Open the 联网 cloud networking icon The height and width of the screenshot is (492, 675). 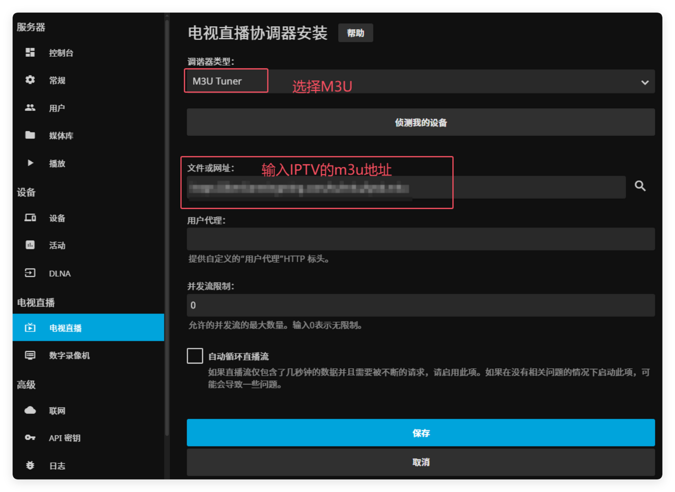tap(30, 410)
